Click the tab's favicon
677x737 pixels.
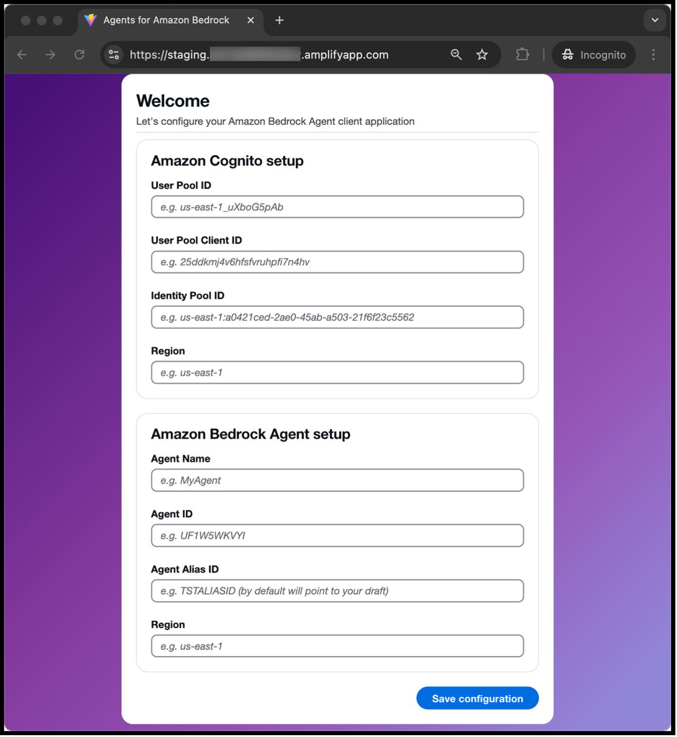coord(91,20)
